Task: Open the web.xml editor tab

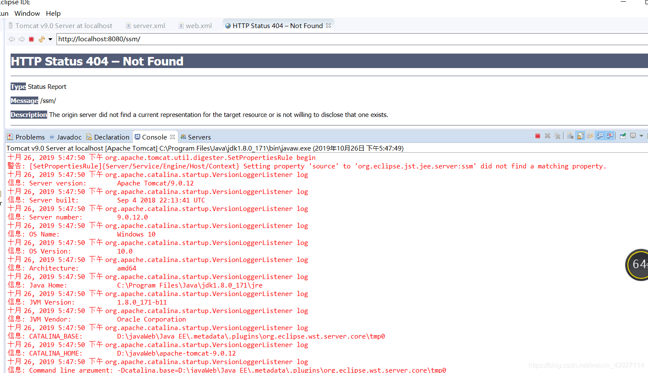Action: tap(195, 26)
